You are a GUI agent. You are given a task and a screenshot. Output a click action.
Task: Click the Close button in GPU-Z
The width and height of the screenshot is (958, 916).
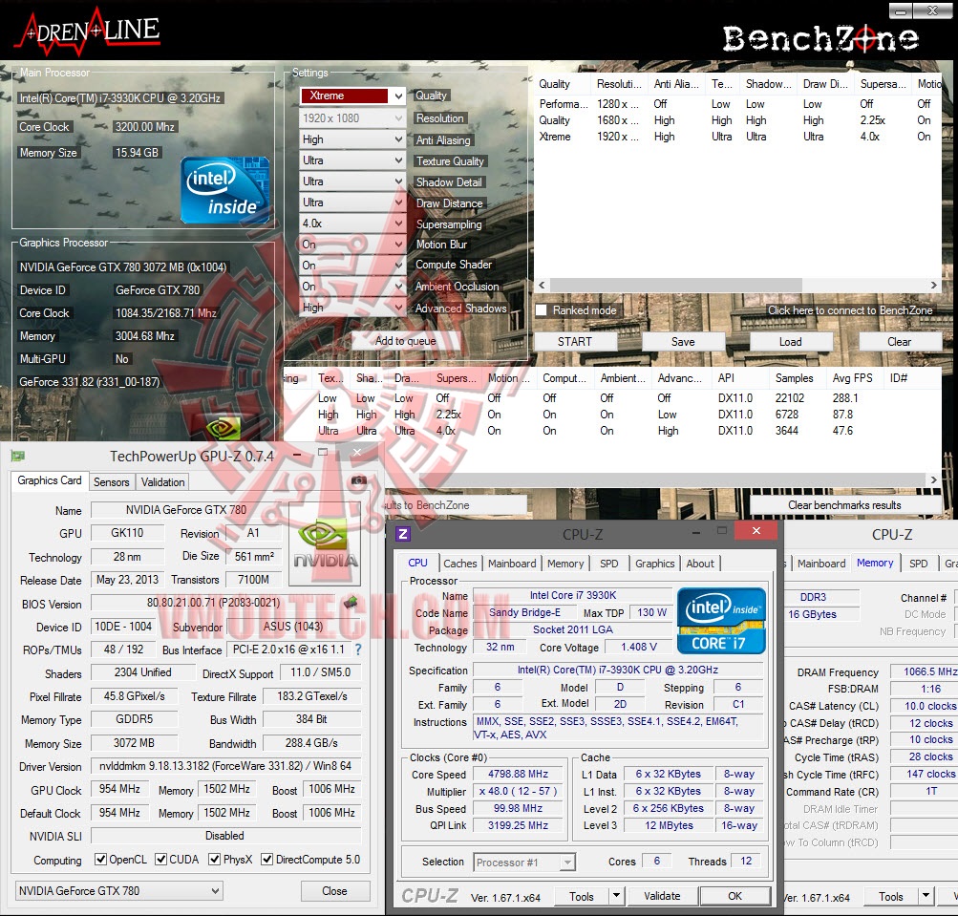coord(335,891)
